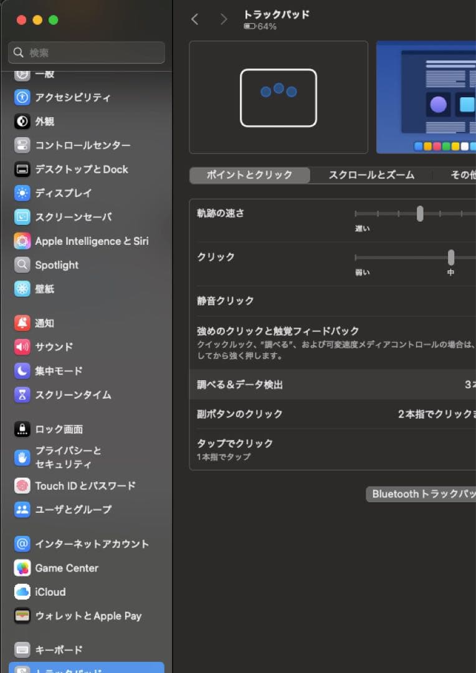
Task: Go back with the left chevron
Action: coord(195,19)
